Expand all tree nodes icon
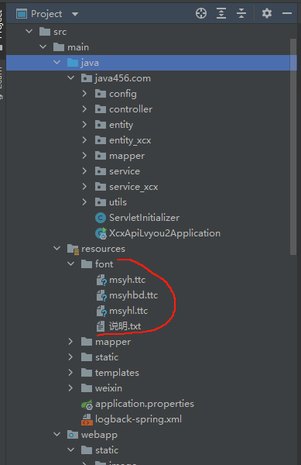The height and width of the screenshot is (465, 301). tap(221, 13)
